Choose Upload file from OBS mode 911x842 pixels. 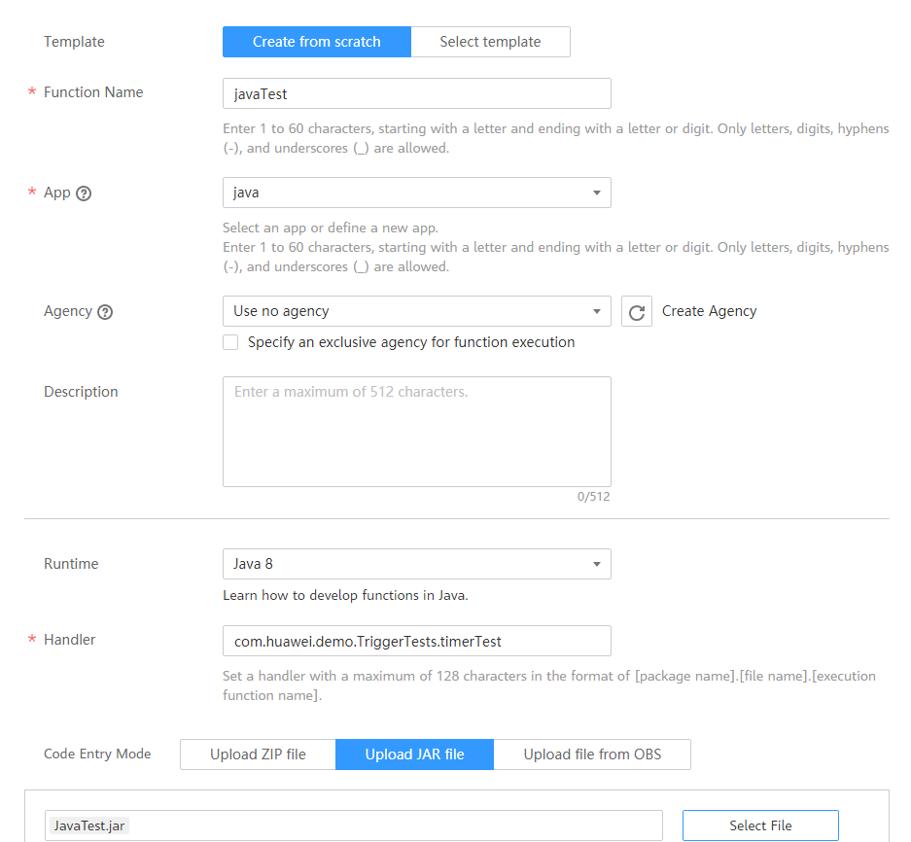[x=592, y=754]
